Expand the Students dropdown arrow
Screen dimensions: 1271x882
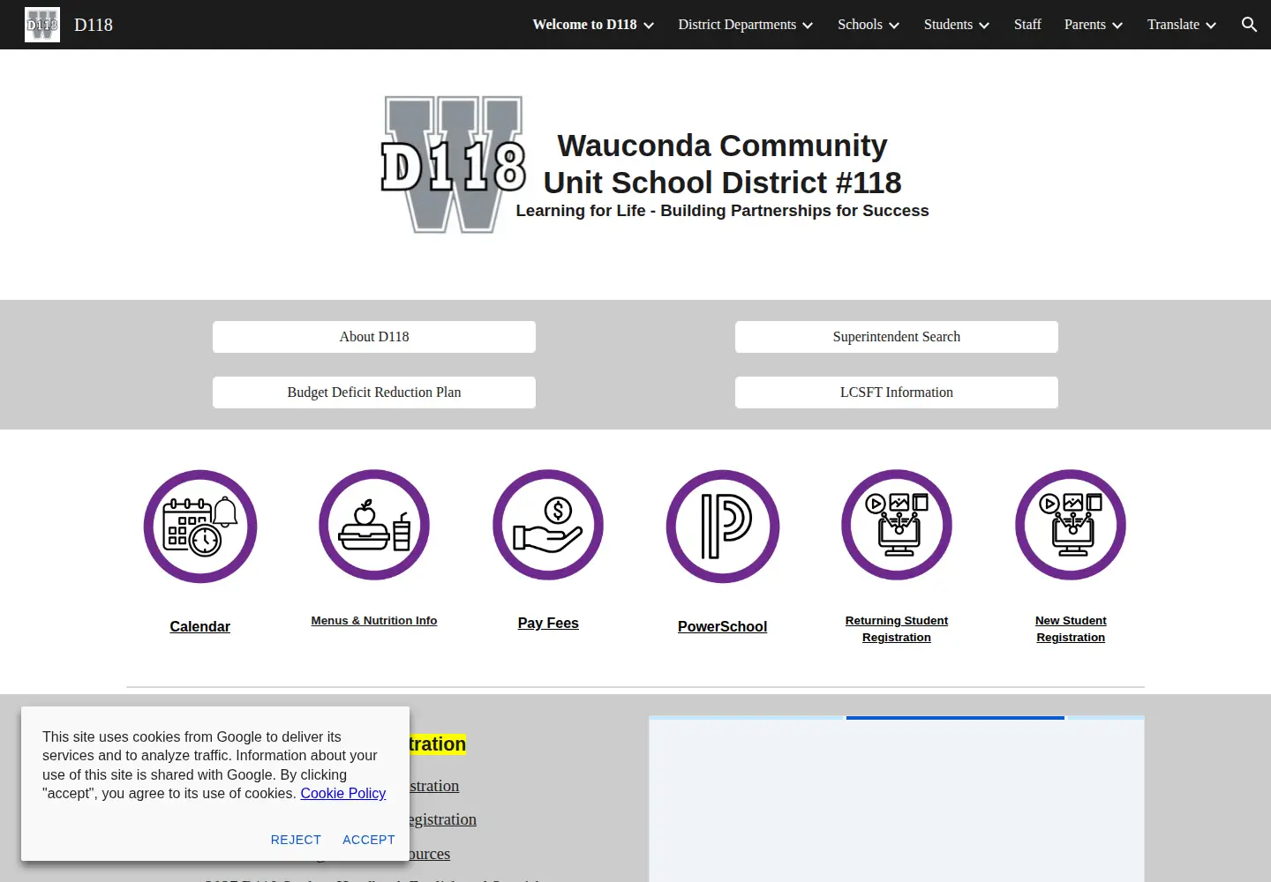[984, 26]
